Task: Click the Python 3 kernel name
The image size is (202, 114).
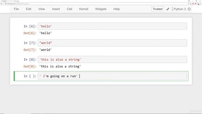Action: tap(180, 9)
